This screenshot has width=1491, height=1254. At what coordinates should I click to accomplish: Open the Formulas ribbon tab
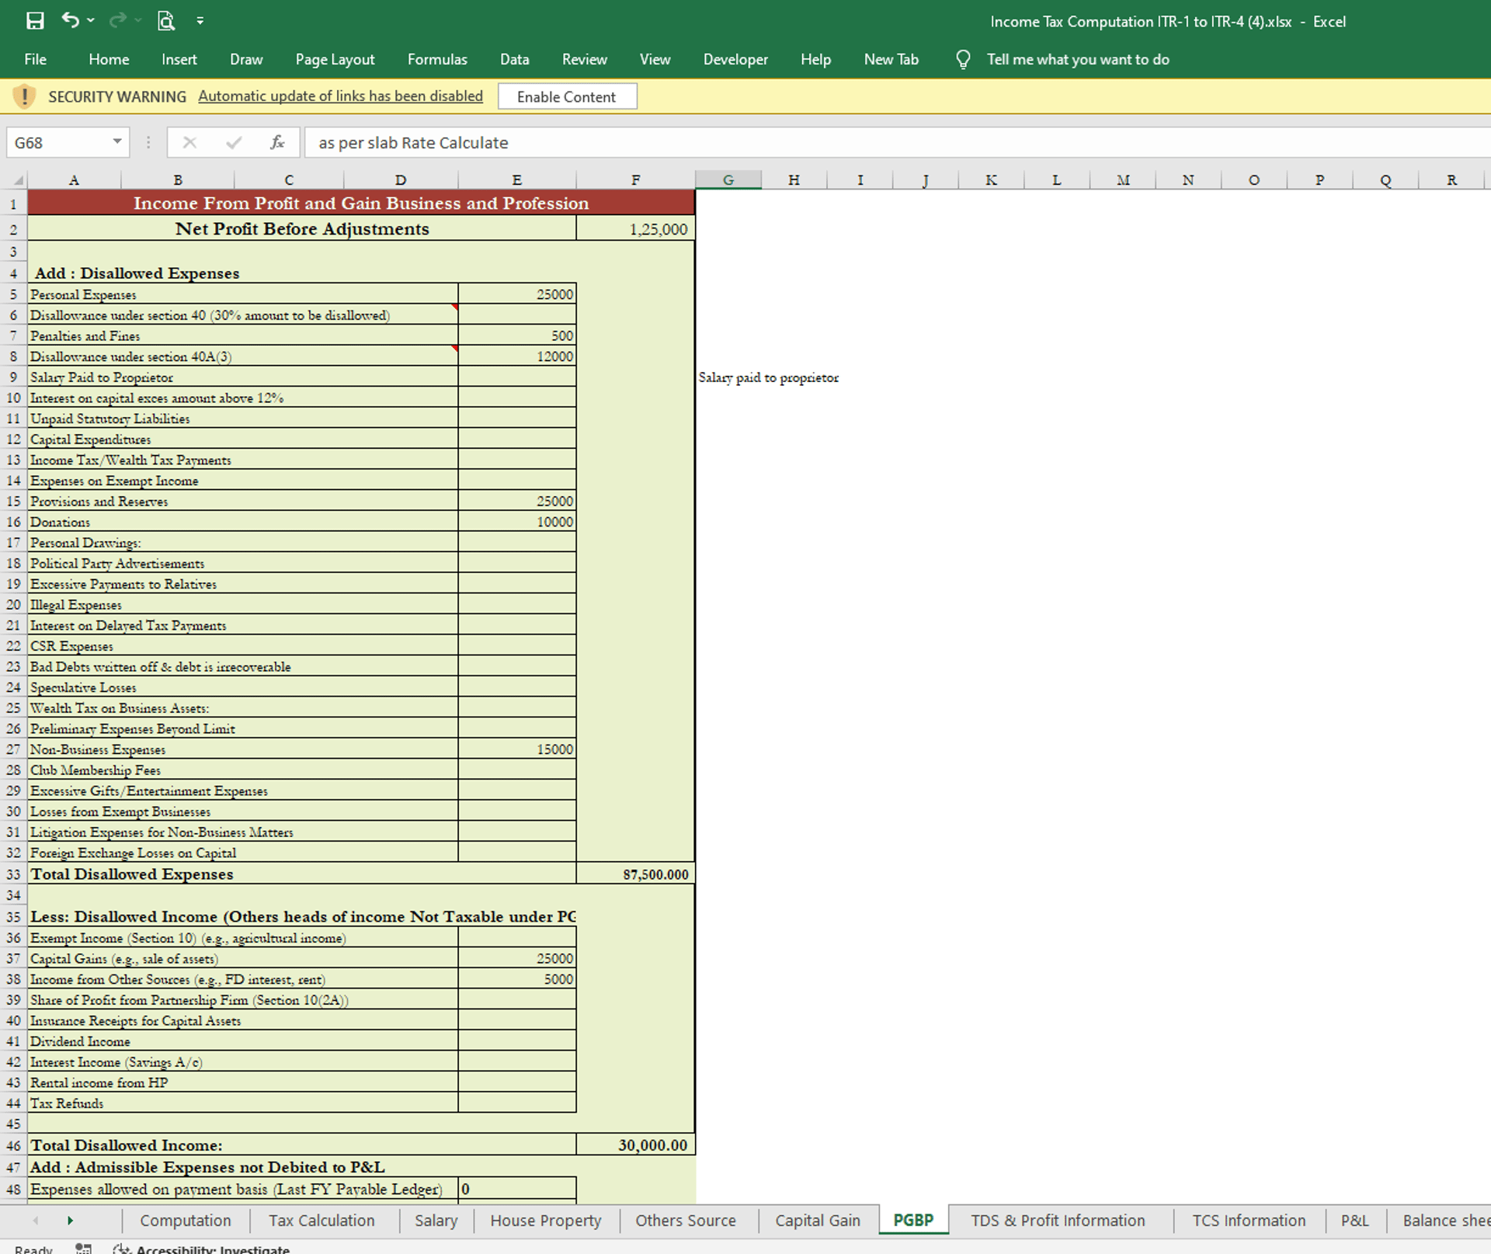(437, 60)
